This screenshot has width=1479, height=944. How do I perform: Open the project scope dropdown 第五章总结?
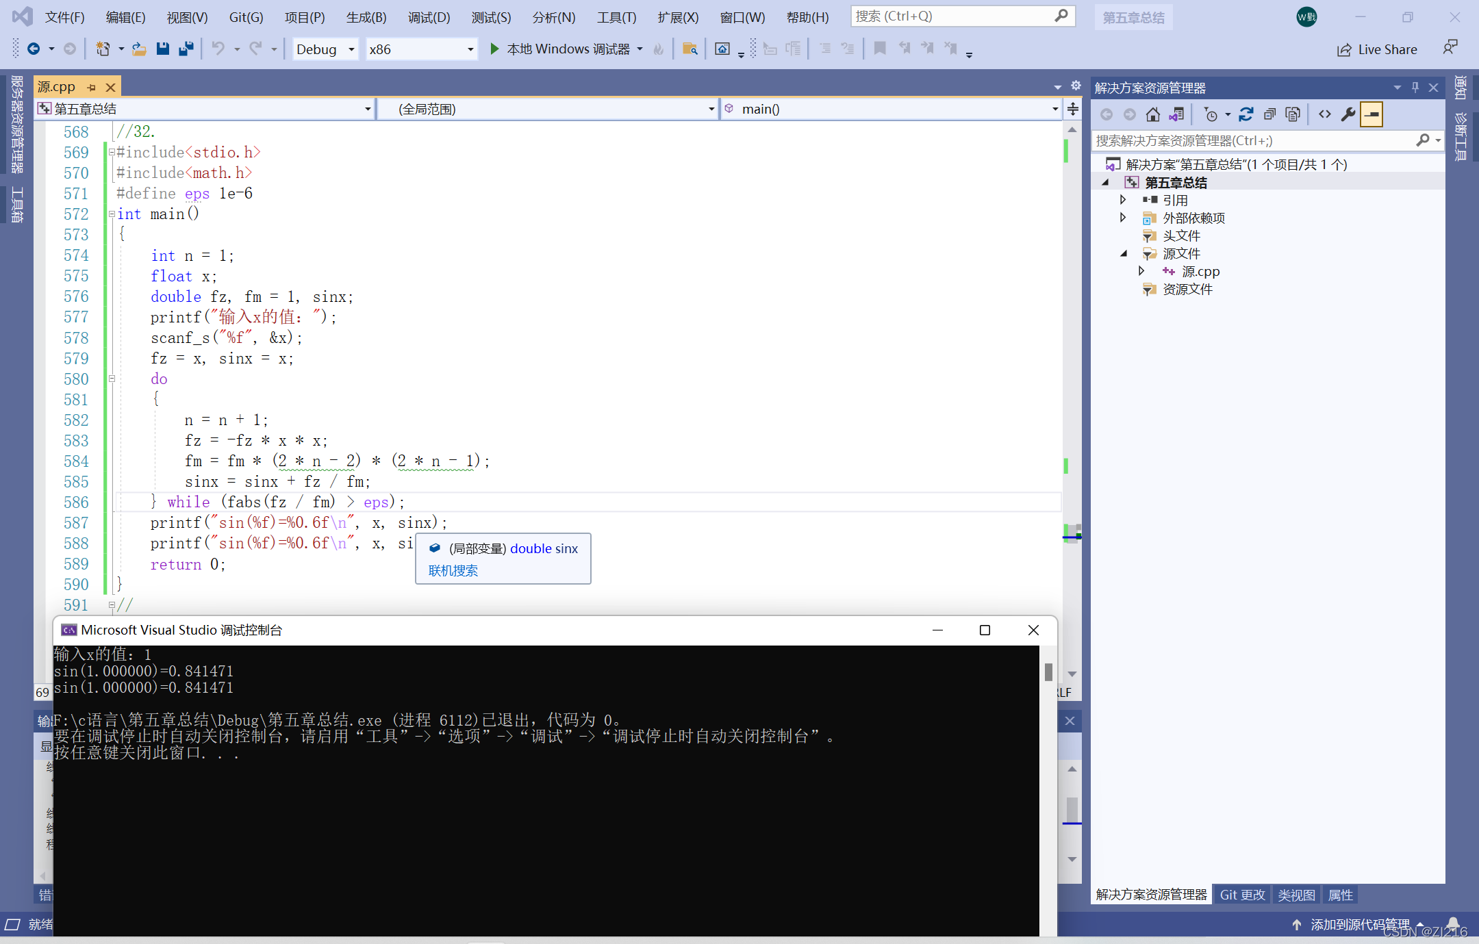[x=205, y=109]
